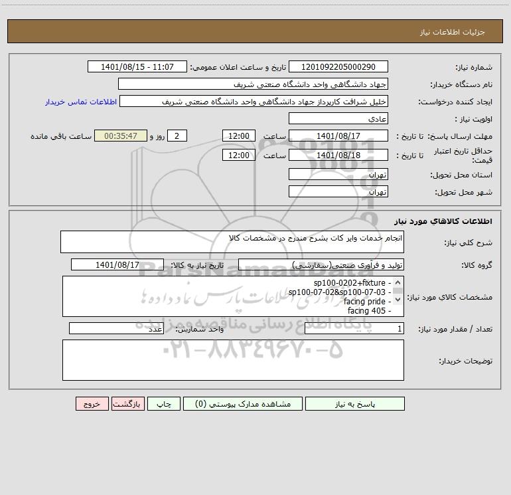
Task: Select unit of measure field عدد
Action: [x=116, y=328]
